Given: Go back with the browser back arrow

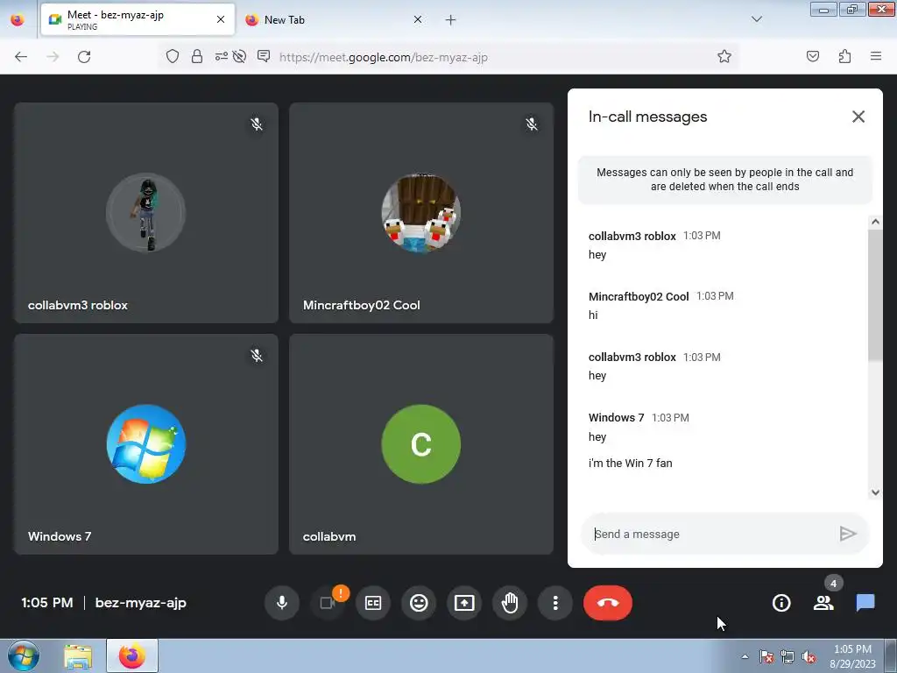Looking at the screenshot, I should 21,57.
